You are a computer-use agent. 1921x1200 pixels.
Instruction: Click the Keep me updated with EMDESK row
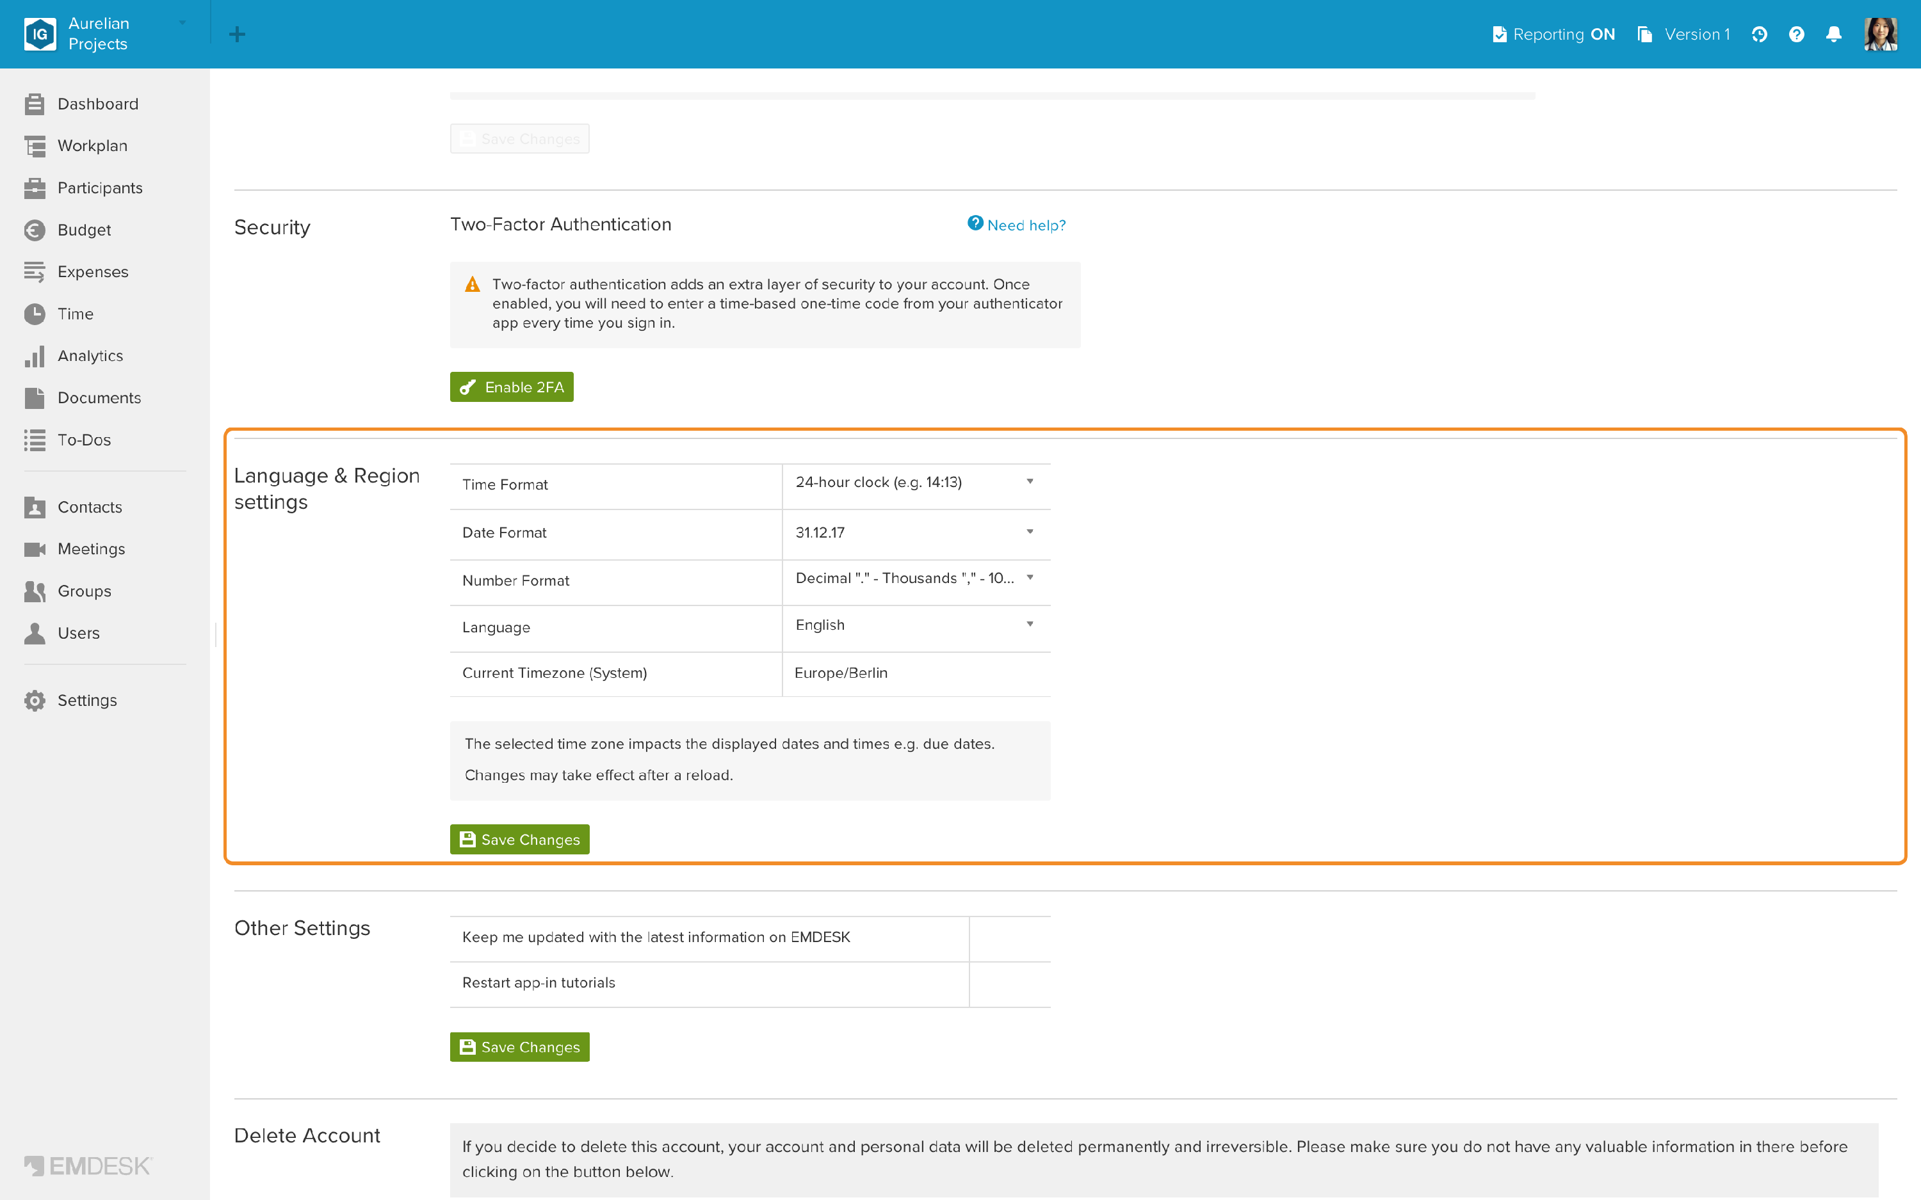click(x=749, y=938)
